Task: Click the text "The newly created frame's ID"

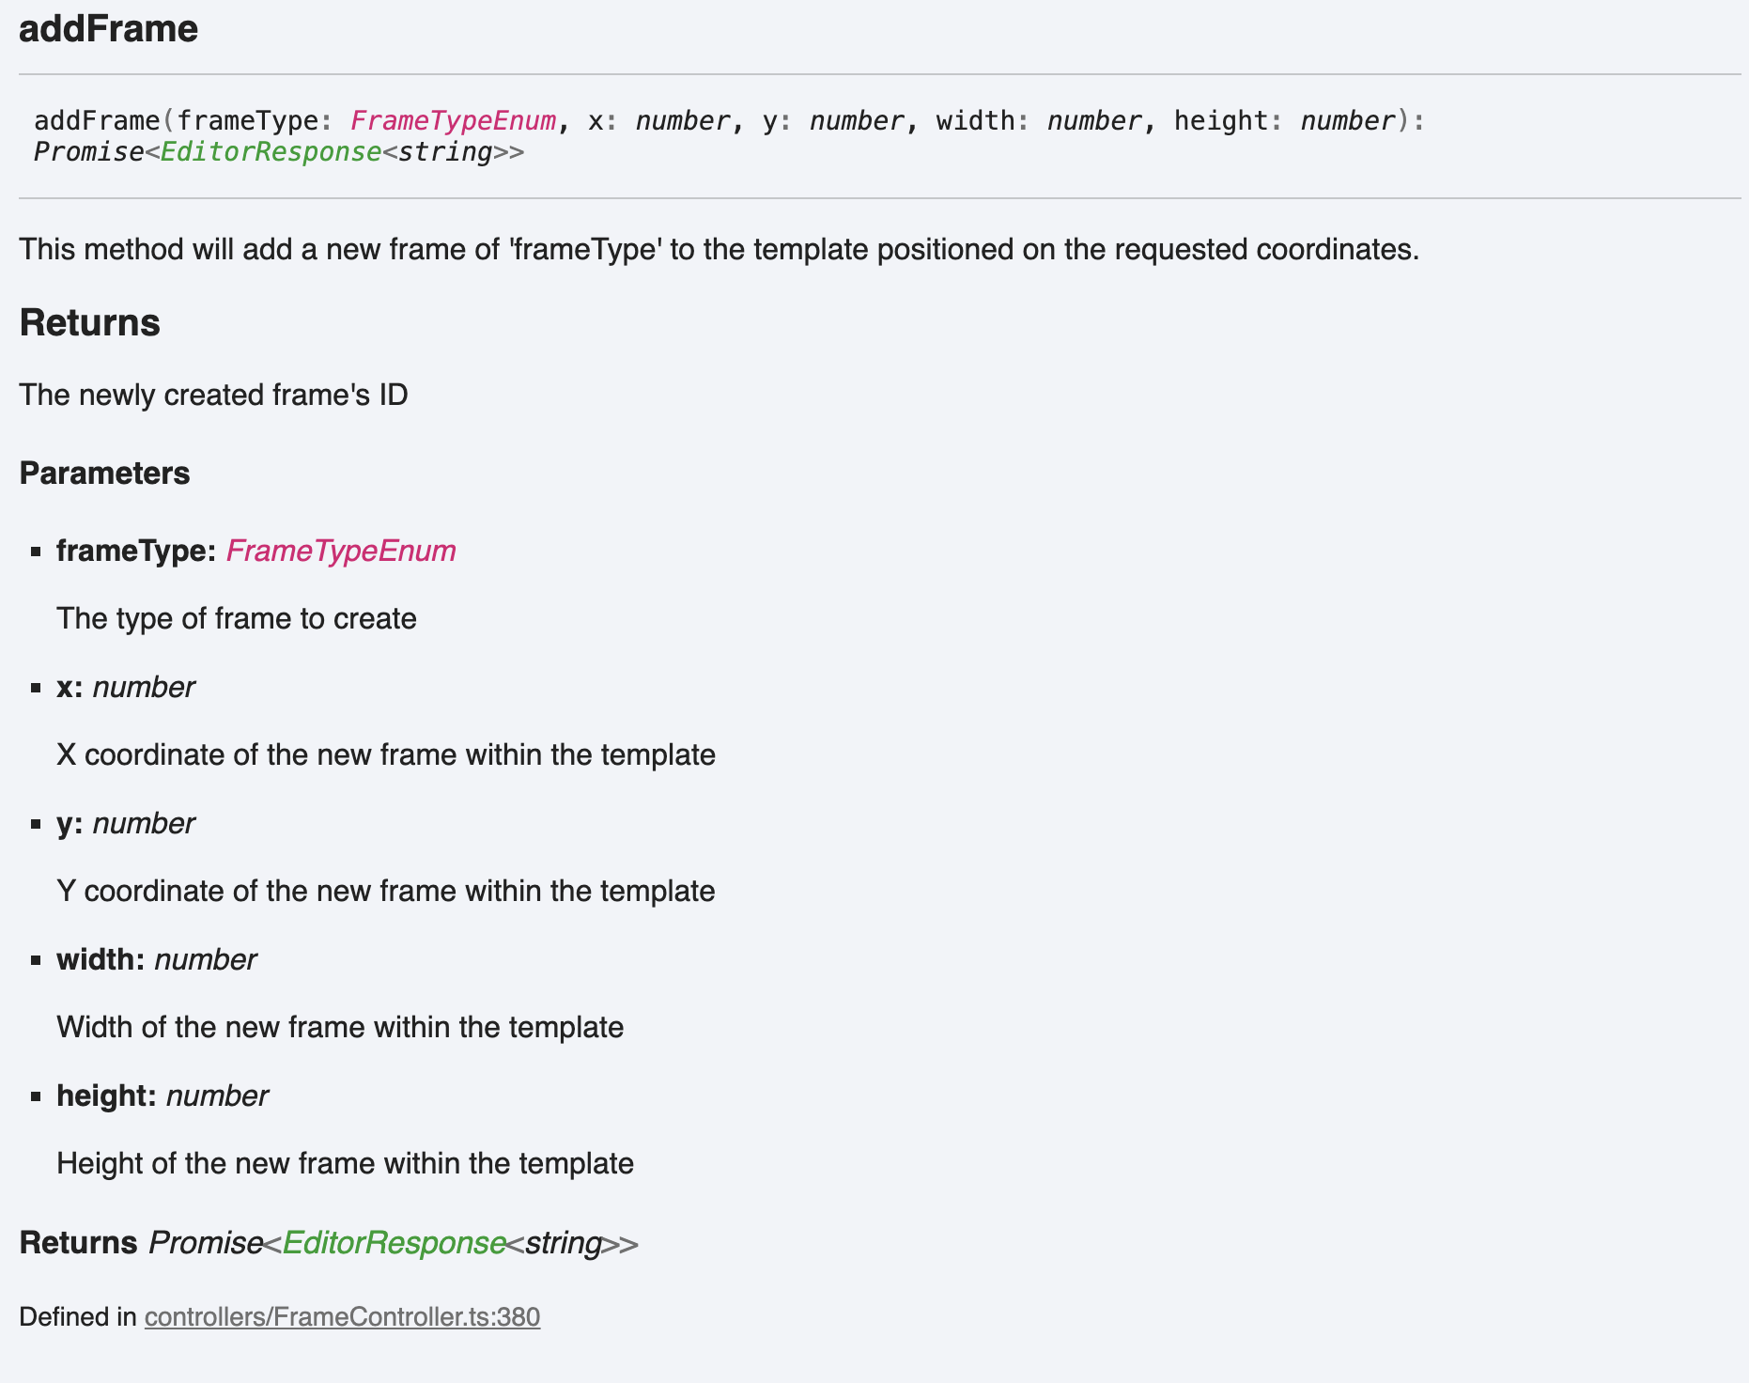Action: [213, 395]
